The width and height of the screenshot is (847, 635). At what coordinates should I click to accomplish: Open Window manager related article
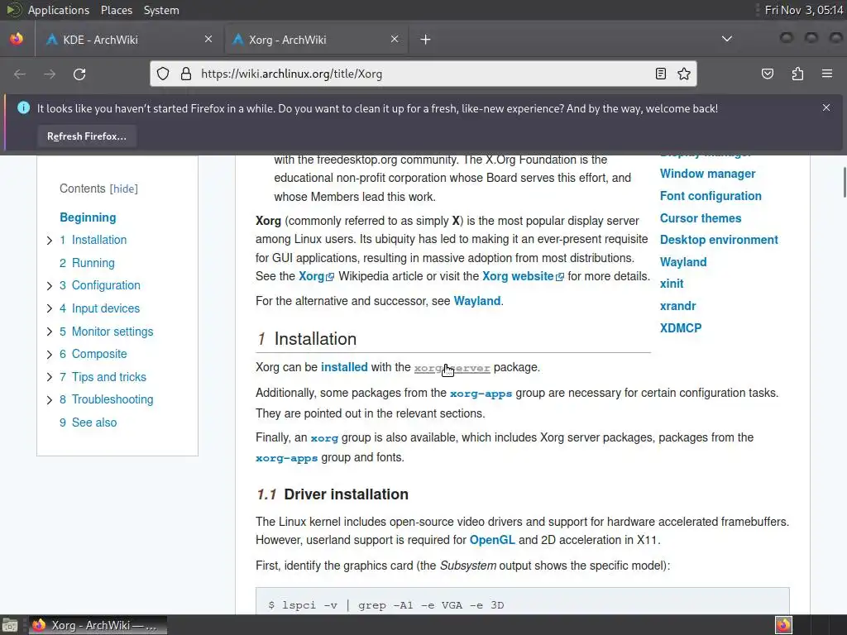tap(708, 174)
